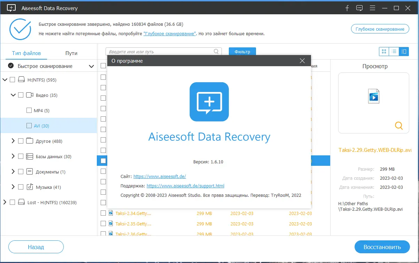Switch to list view icon

tap(394, 52)
